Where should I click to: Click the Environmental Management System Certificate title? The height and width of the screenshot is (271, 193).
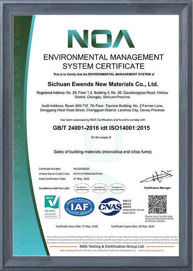pyautogui.click(x=103, y=62)
